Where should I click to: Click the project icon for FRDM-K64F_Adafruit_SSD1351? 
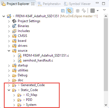9,16
